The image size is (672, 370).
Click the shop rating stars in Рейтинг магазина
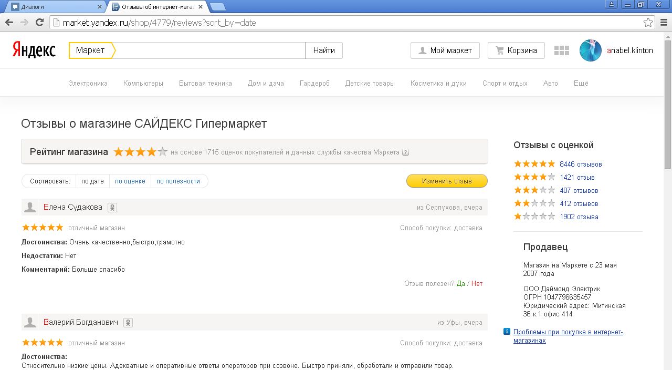tap(141, 152)
